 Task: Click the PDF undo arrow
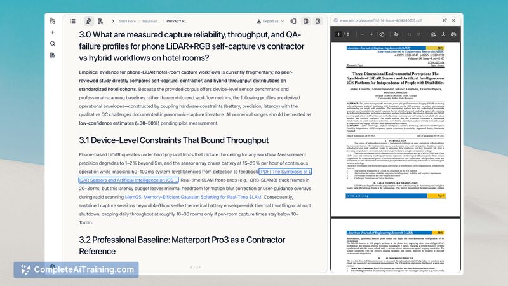pos(409,34)
